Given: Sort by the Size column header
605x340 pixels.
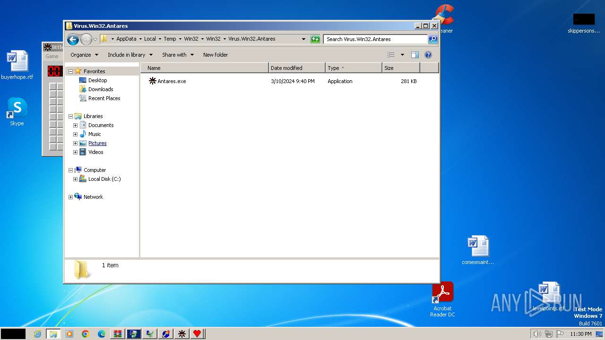Looking at the screenshot, I should pos(401,68).
